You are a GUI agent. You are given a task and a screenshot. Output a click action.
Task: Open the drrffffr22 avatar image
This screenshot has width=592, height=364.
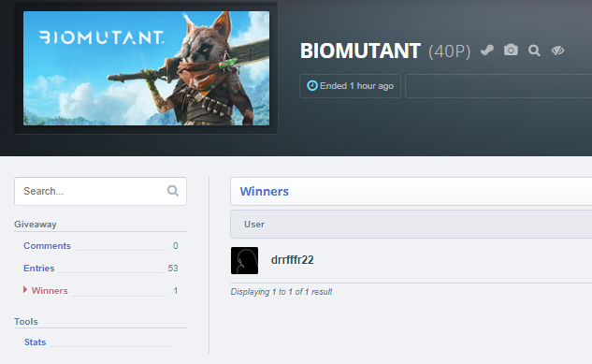point(245,260)
